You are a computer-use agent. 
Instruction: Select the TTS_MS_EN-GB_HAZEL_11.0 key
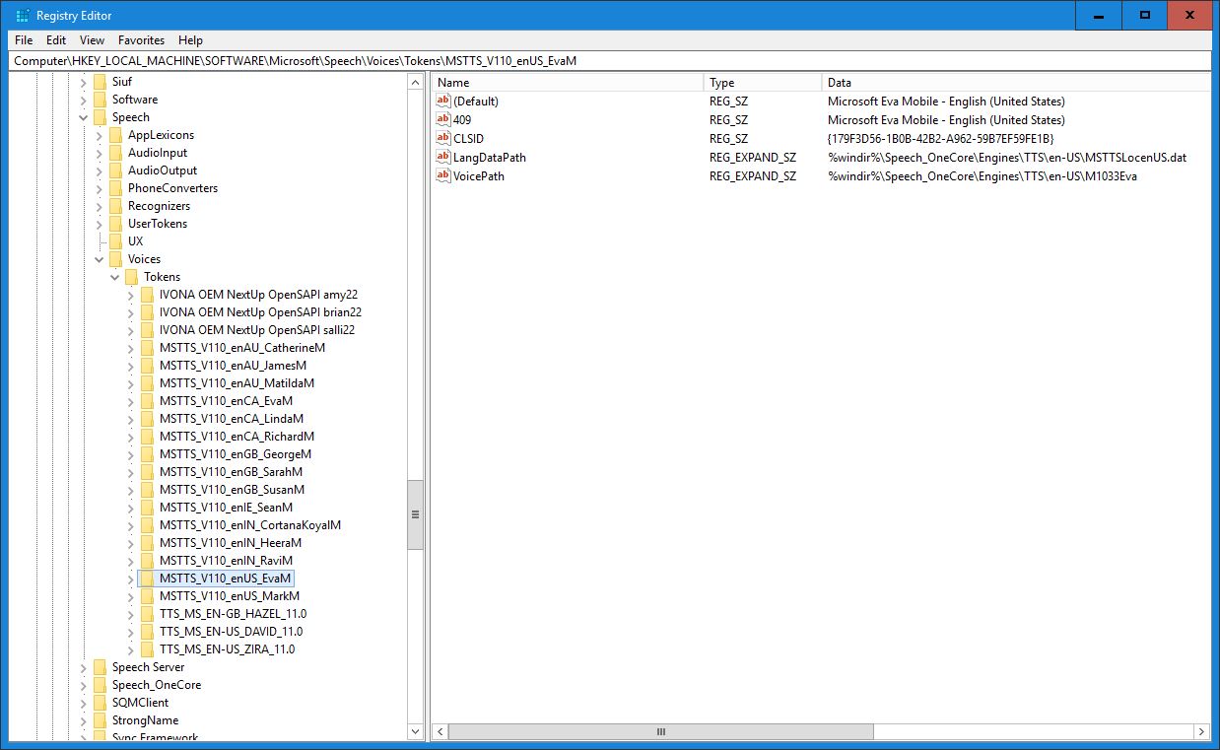pos(233,614)
